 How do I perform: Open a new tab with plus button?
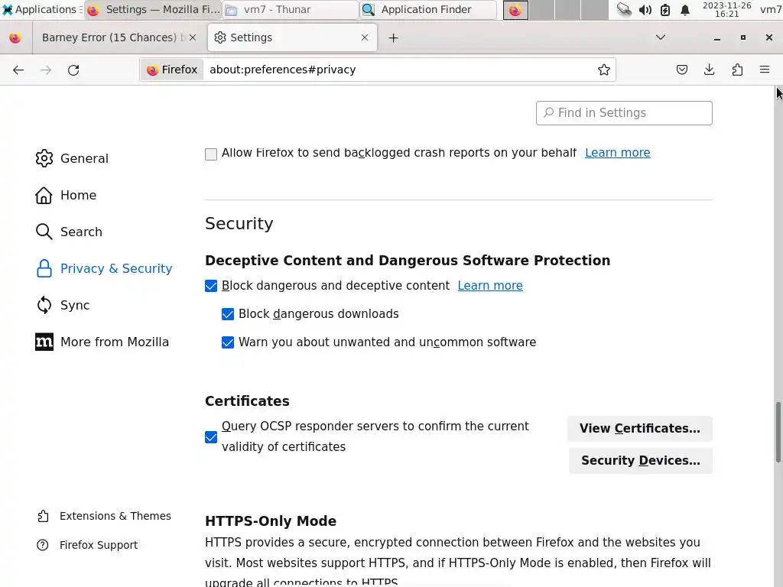pyautogui.click(x=393, y=37)
